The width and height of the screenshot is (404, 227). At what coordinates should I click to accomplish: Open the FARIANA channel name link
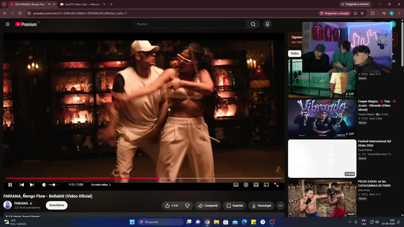(x=21, y=203)
